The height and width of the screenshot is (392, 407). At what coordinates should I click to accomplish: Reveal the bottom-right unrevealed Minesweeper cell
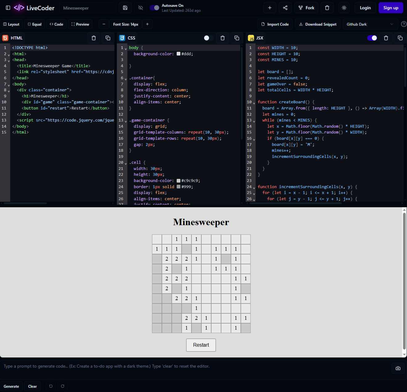click(246, 328)
